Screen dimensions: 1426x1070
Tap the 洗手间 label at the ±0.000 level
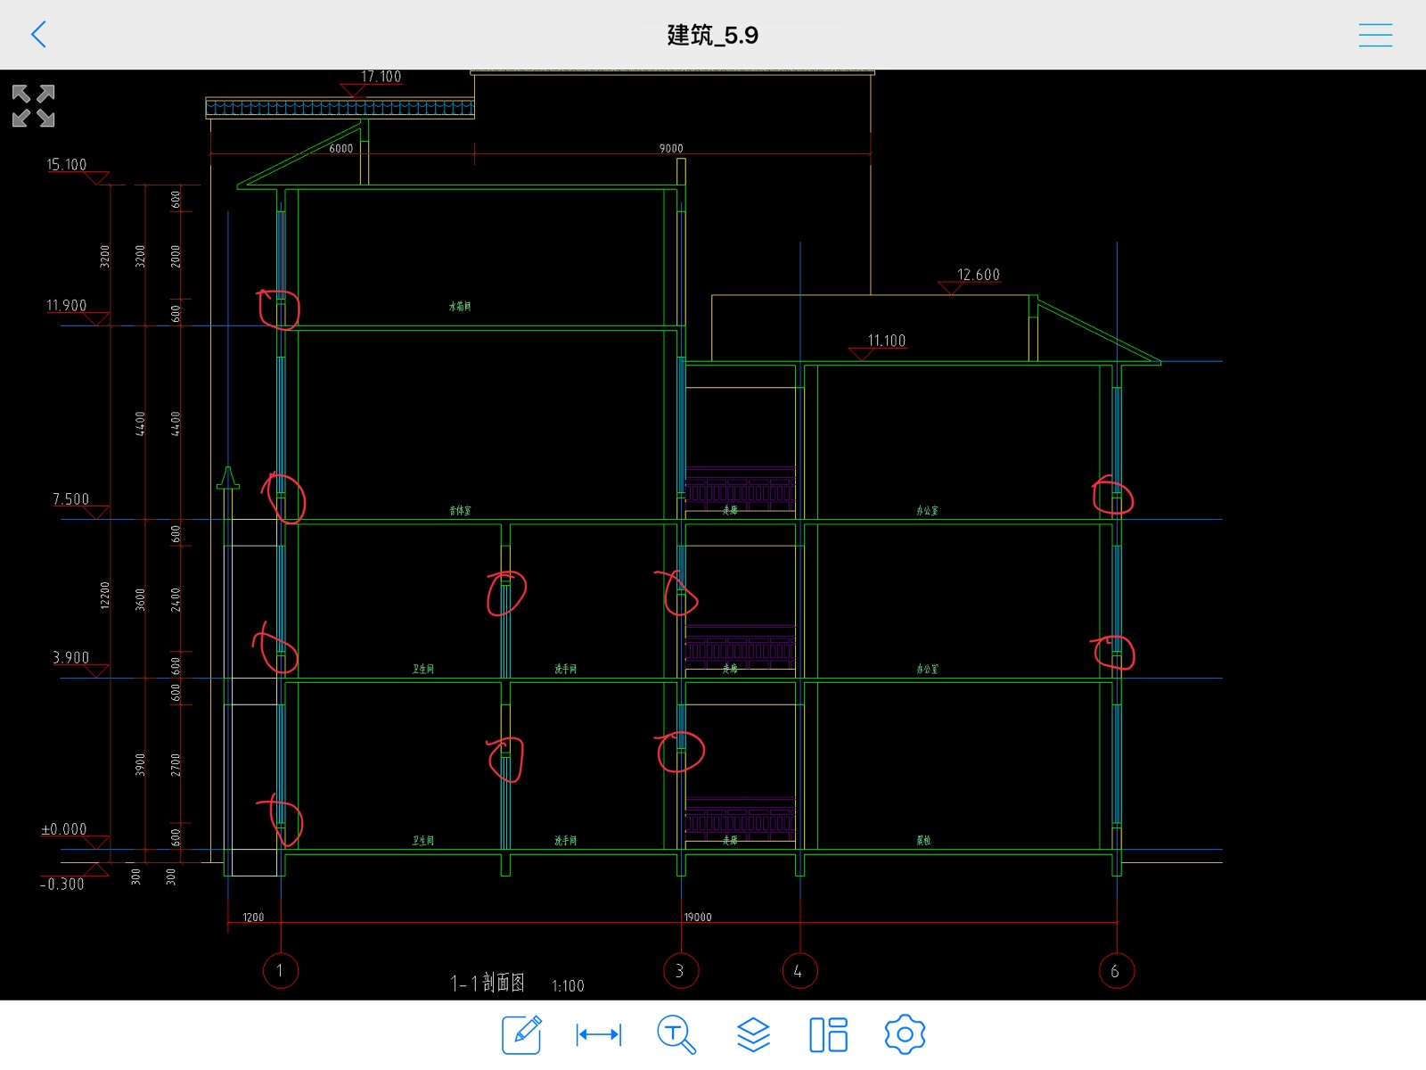pos(566,841)
